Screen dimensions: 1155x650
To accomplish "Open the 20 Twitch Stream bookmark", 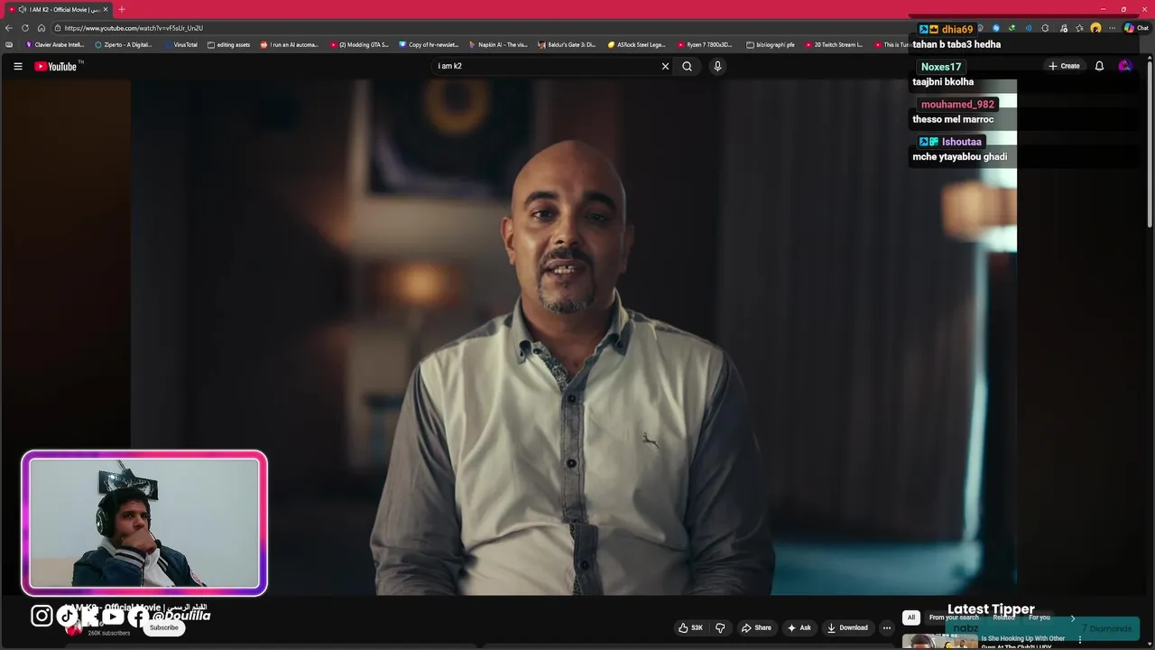I will pyautogui.click(x=834, y=44).
